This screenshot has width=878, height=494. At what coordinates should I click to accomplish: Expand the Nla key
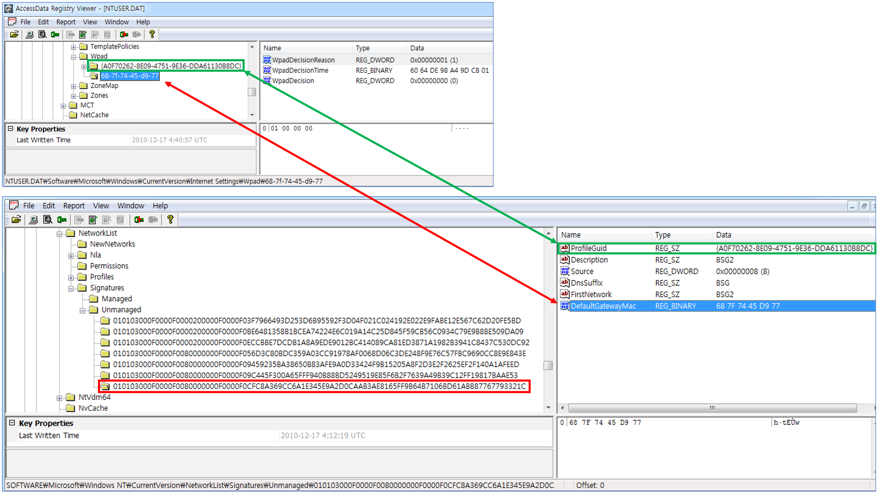[x=71, y=255]
